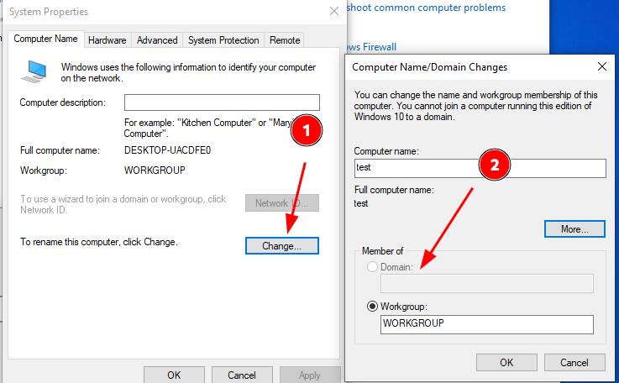This screenshot has height=383, width=619.
Task: Cancel the Computer Name/Domain Changes dialog
Action: 574,363
